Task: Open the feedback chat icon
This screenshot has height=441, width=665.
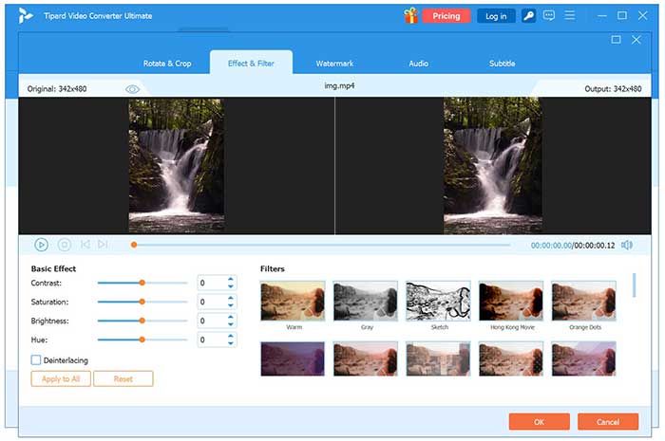Action: click(x=549, y=15)
